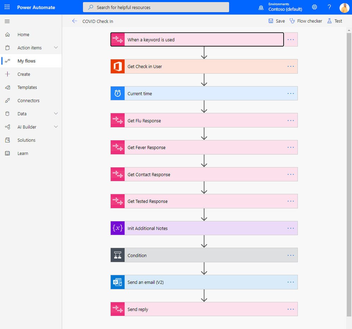Open more options for Get Tested Response
Viewport: 352px width, 329px height.
291,201
